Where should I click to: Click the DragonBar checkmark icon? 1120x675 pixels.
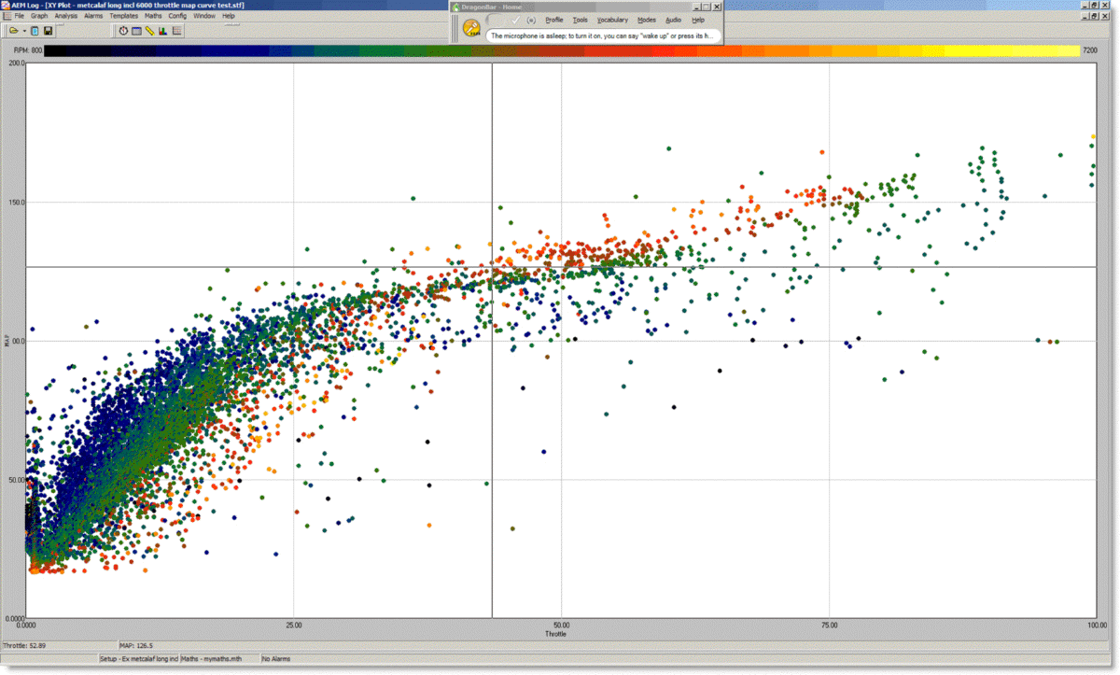515,20
